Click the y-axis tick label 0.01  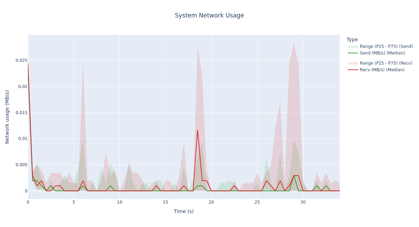tap(22, 139)
